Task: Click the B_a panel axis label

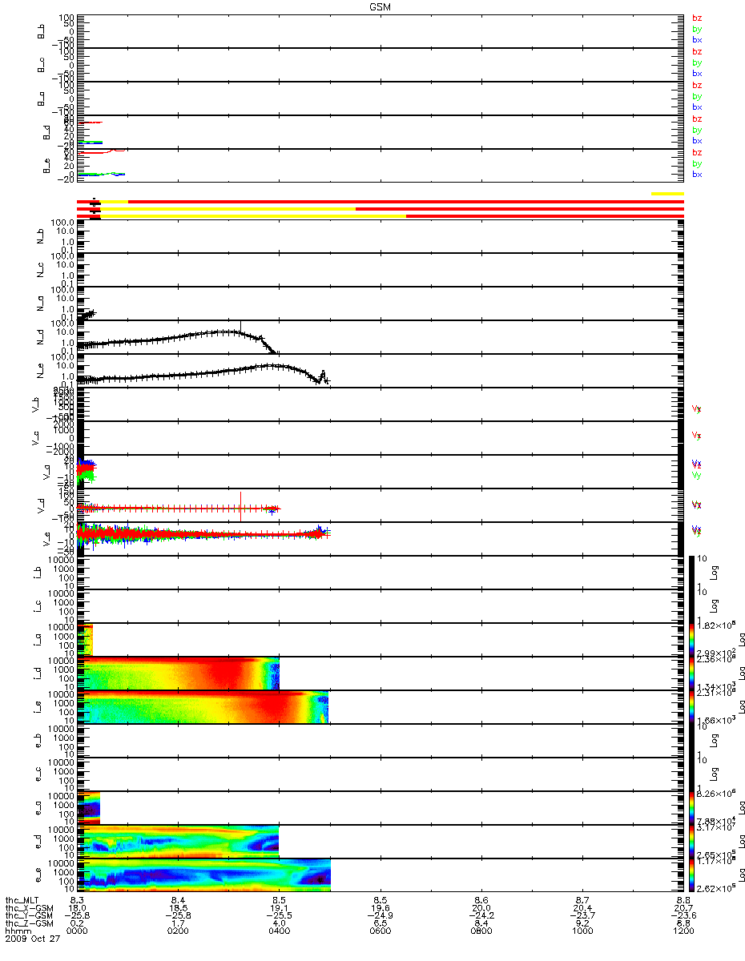Action: point(40,99)
